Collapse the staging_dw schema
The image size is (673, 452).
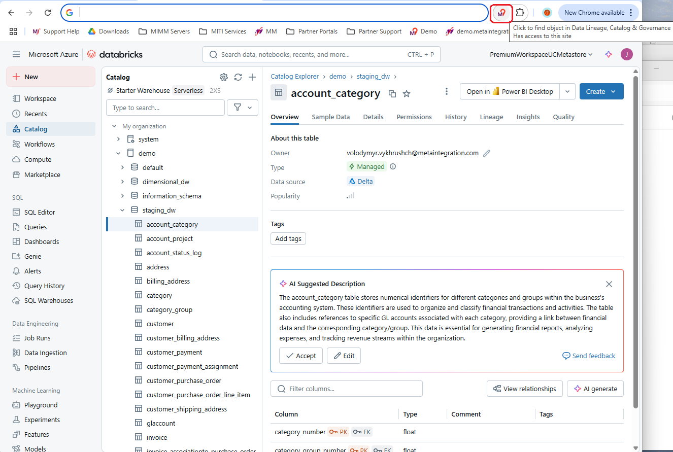tap(122, 210)
